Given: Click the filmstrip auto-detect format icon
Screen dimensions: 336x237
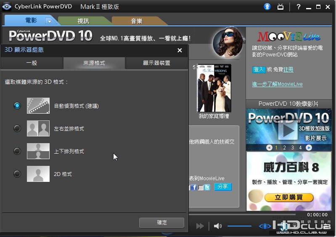Looking at the screenshot, I should pos(38,106).
